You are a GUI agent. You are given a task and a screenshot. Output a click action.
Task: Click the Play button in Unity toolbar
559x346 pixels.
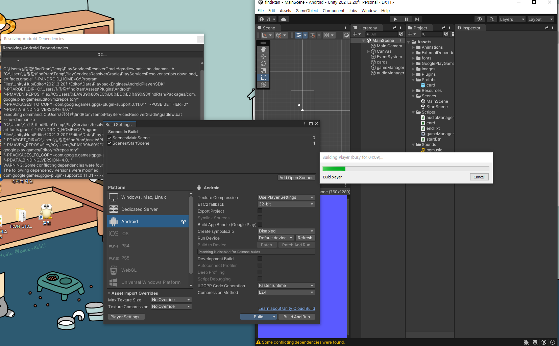[395, 19]
